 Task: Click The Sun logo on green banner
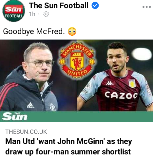point(14,116)
